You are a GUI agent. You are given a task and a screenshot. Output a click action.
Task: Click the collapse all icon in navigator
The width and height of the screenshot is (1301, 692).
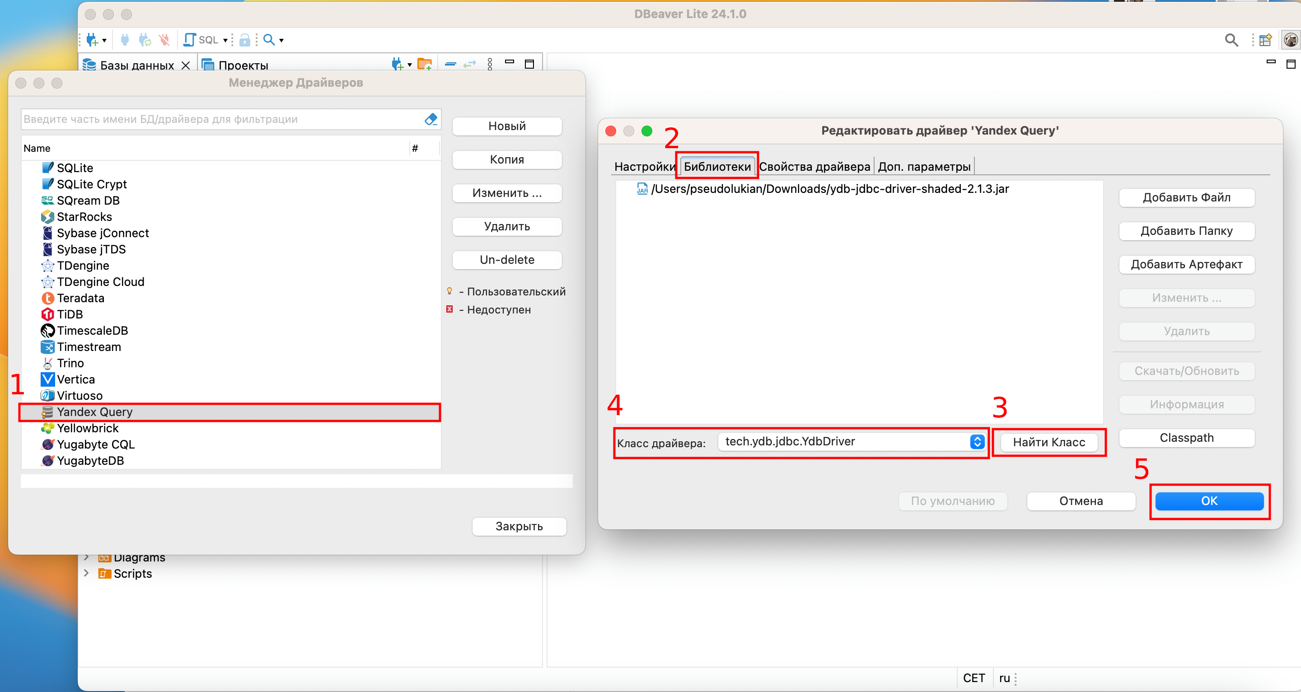point(450,64)
